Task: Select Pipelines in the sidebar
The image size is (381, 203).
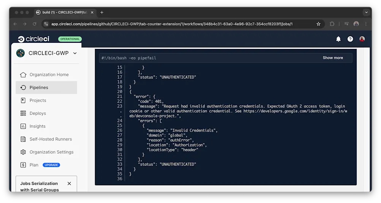Action: (46, 87)
